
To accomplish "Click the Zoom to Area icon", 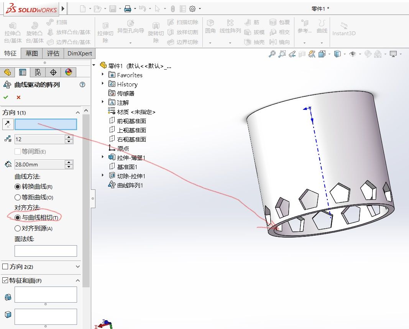I will point(282,54).
